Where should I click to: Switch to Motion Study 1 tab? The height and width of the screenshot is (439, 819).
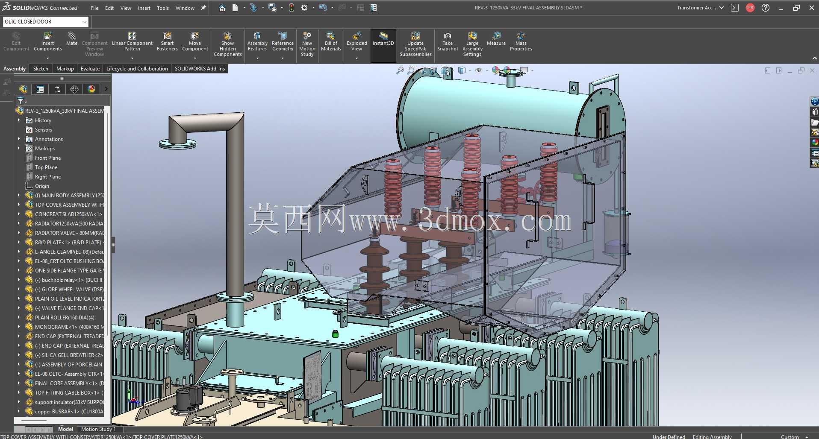pyautogui.click(x=98, y=429)
